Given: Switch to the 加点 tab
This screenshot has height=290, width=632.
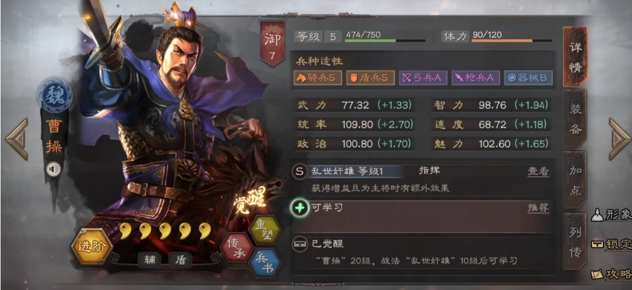Looking at the screenshot, I should [x=575, y=180].
